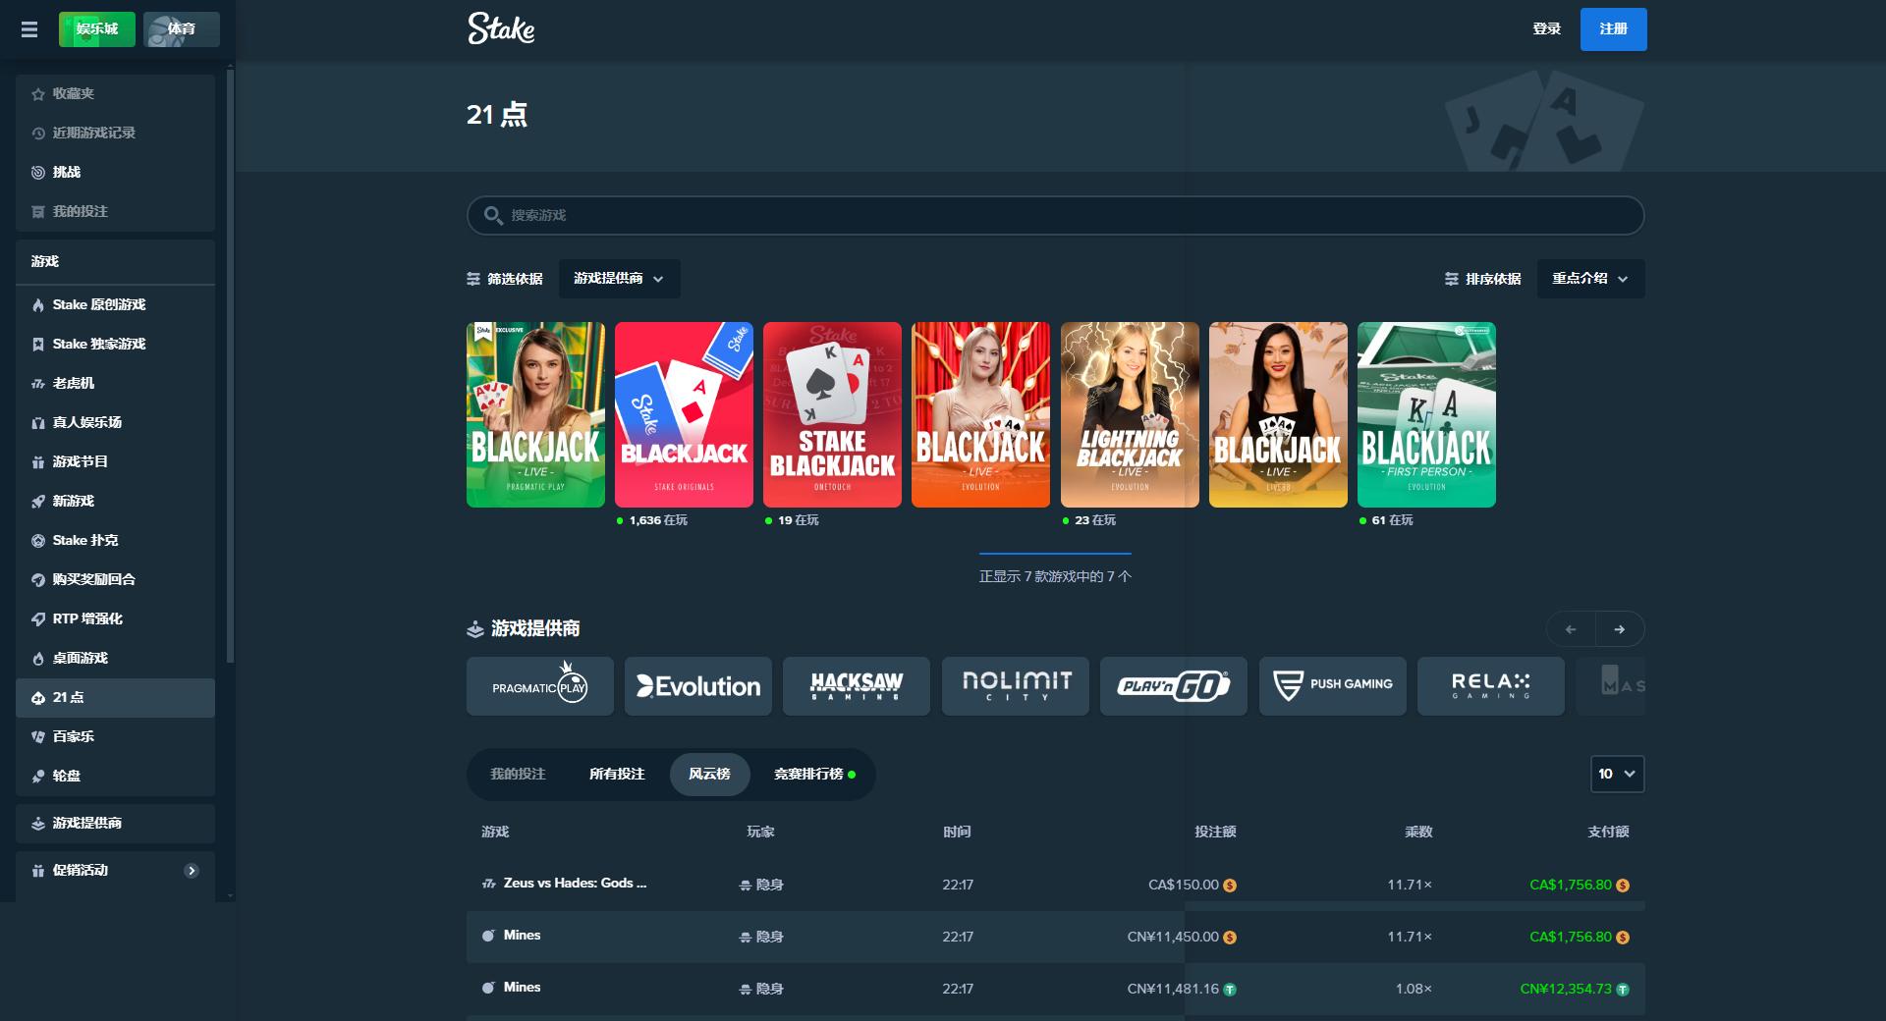Click the search magnifier icon

[493, 215]
